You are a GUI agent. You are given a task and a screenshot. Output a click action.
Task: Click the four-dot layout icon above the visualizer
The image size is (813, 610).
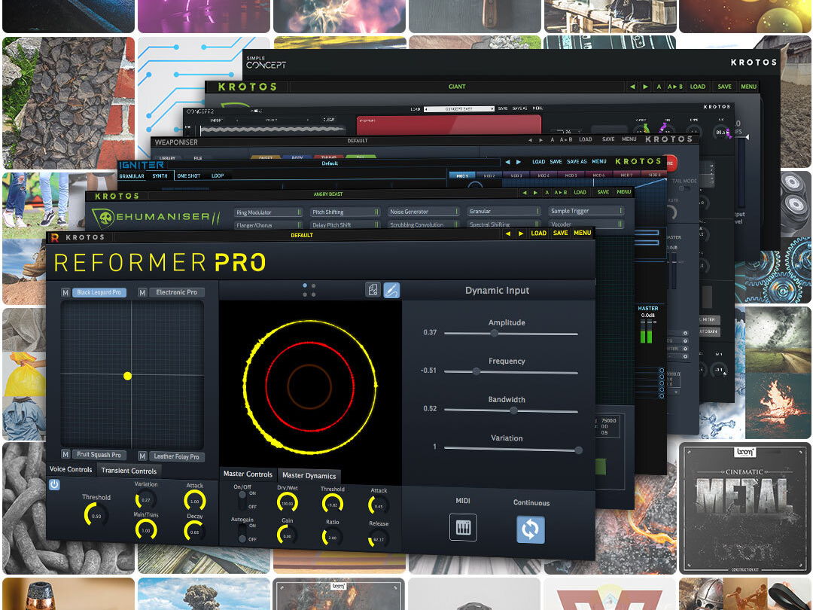(309, 290)
